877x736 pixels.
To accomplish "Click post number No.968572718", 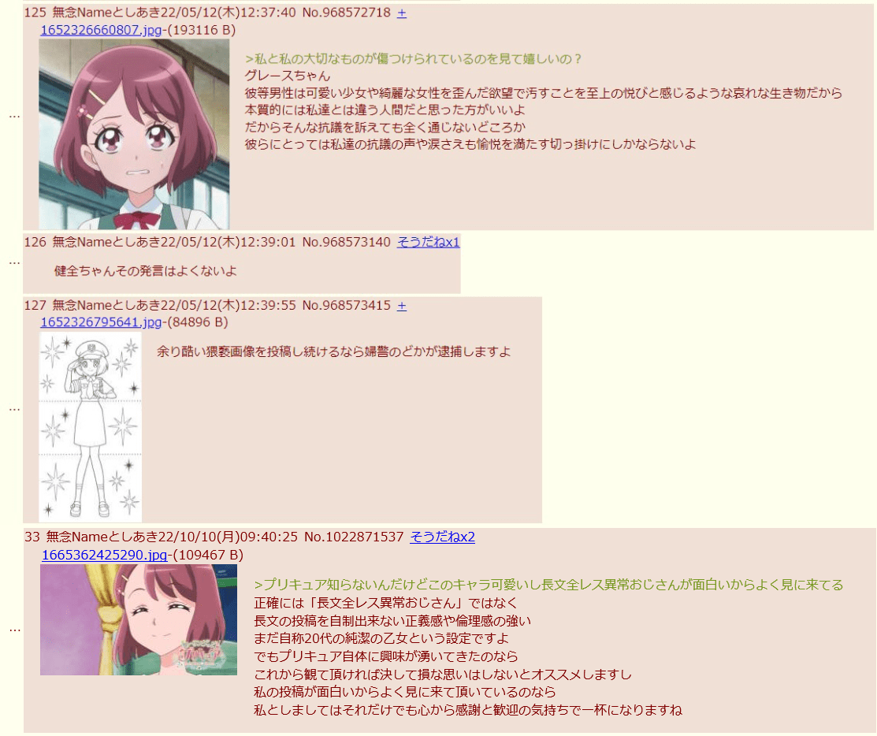I will tap(346, 13).
